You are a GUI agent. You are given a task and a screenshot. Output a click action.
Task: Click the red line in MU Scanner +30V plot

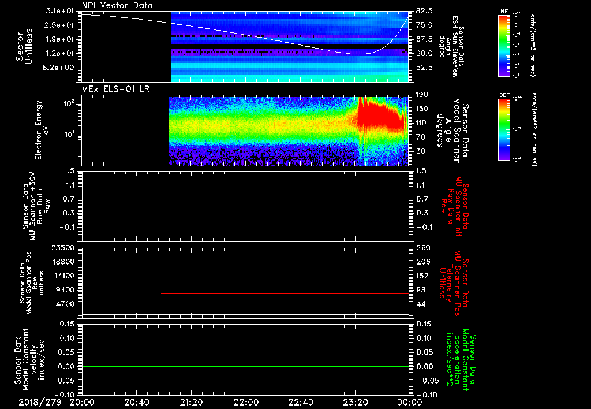coord(285,224)
